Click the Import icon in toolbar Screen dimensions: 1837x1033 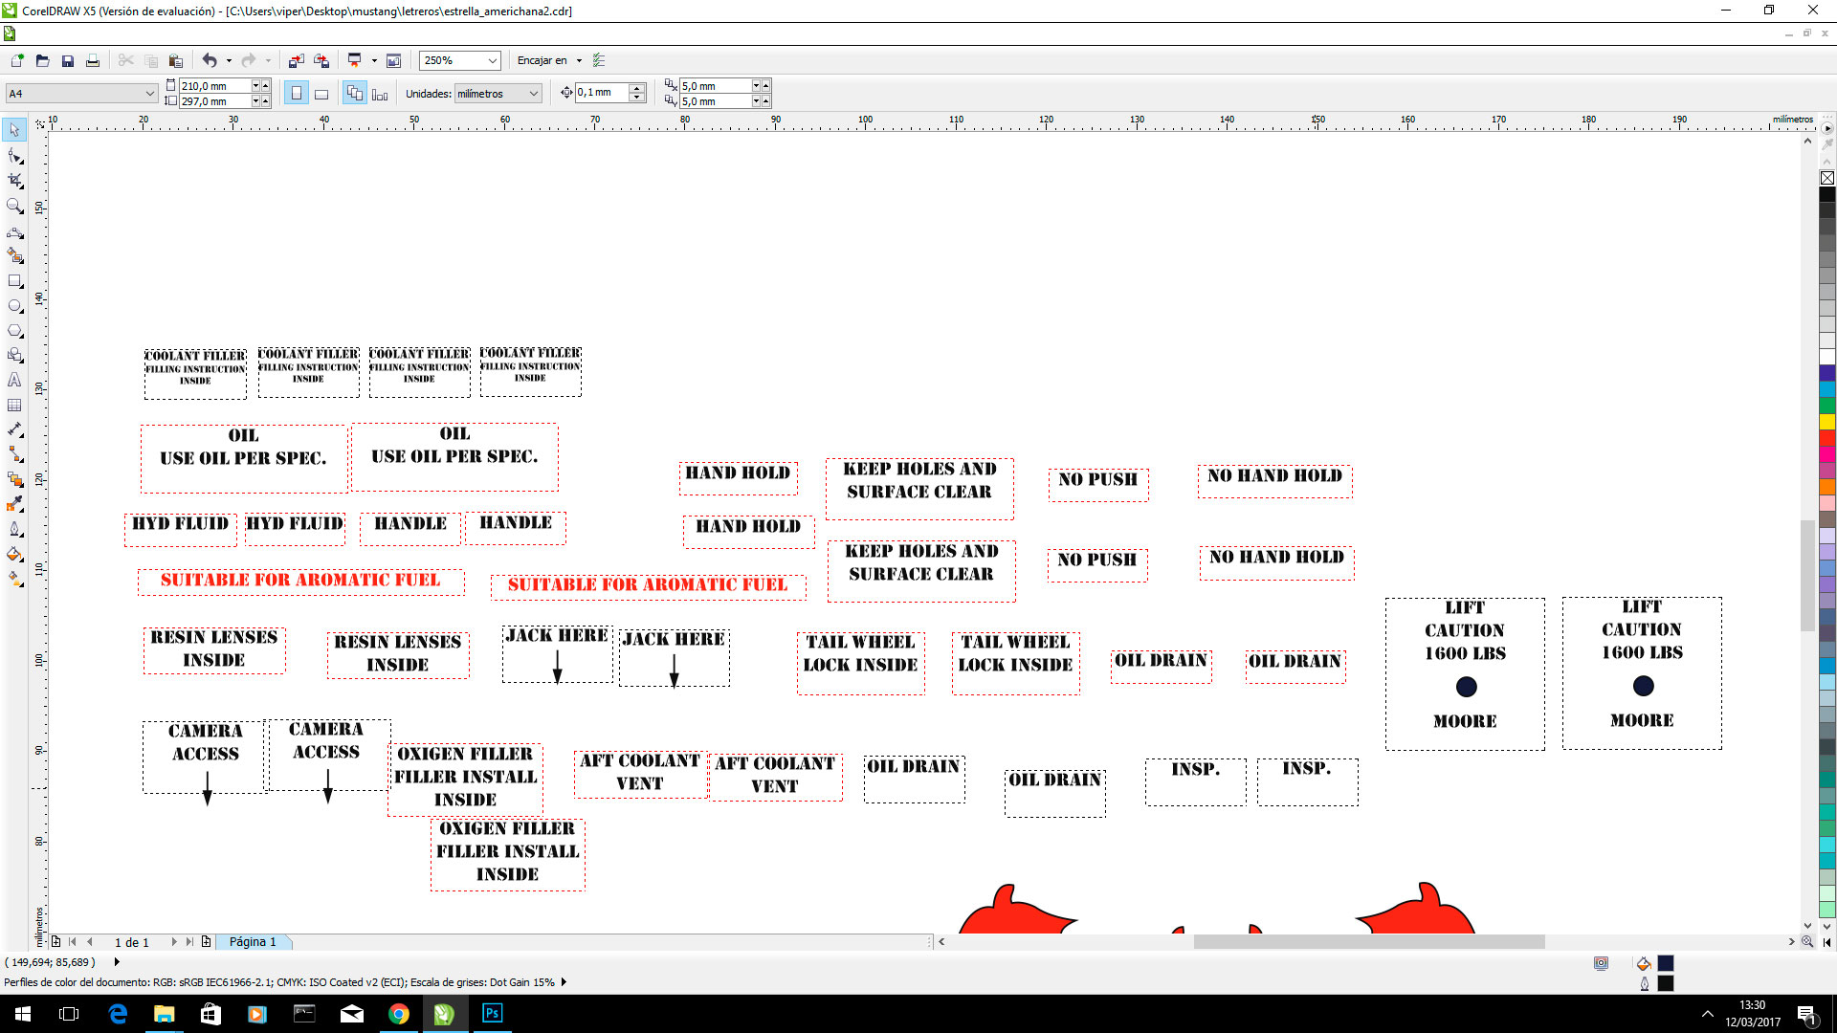tap(297, 60)
